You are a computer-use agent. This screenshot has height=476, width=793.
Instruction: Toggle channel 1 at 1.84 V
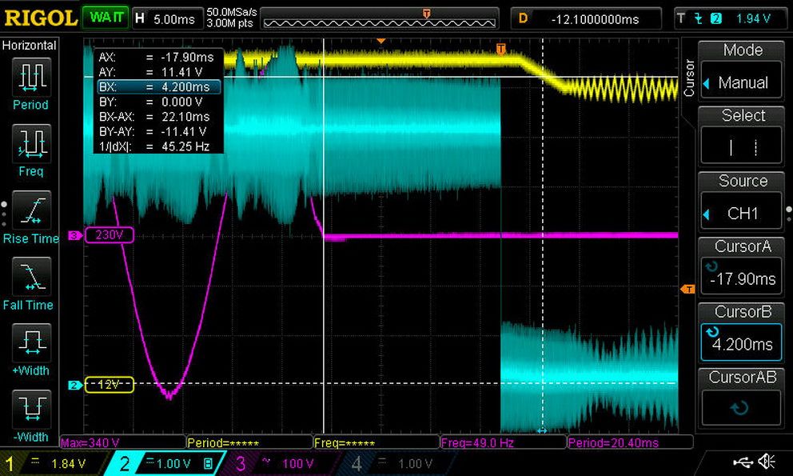[53, 463]
